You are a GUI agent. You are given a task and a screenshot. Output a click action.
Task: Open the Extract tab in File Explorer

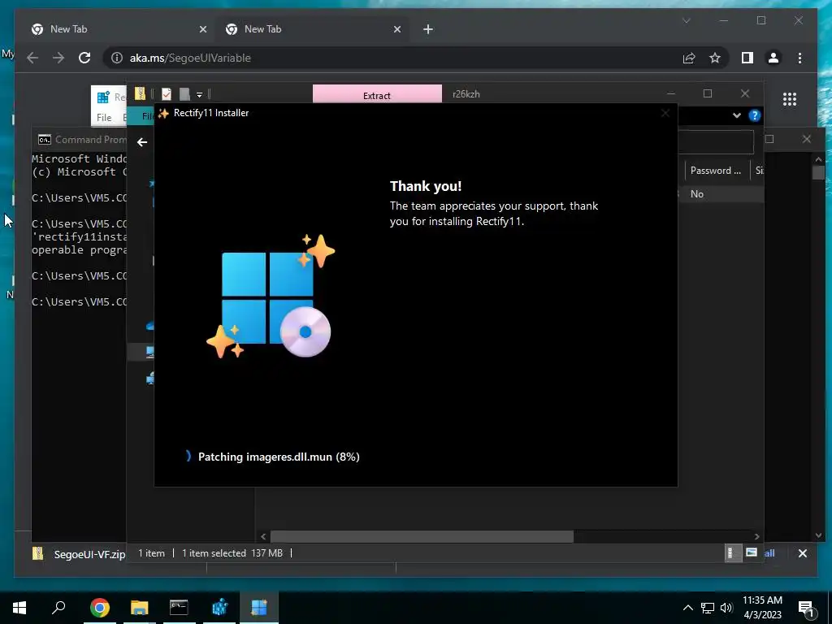[377, 94]
